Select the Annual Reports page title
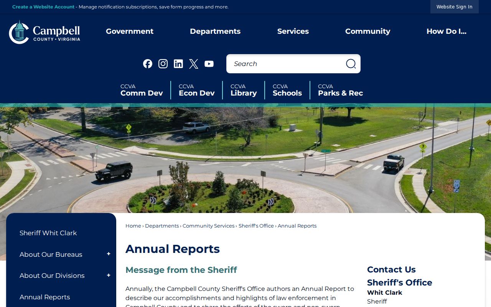Viewport: 491px width, 307px height. pyautogui.click(x=173, y=249)
